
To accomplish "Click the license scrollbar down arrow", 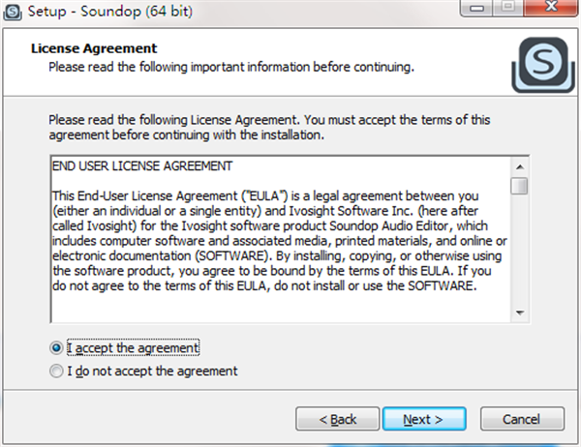I will click(x=520, y=313).
